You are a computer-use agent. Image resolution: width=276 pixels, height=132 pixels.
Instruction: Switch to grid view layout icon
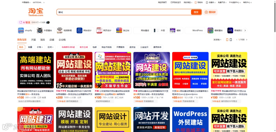[227, 40]
